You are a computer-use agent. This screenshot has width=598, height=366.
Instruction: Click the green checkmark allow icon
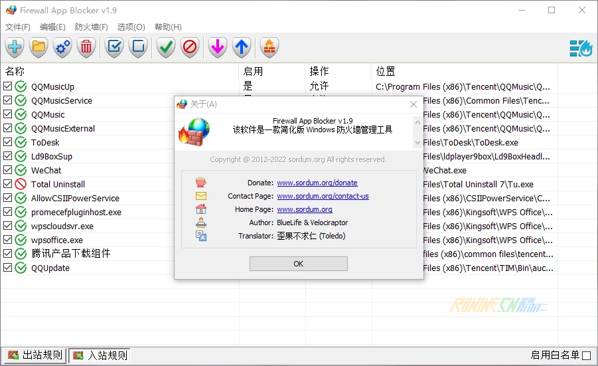[x=166, y=47]
